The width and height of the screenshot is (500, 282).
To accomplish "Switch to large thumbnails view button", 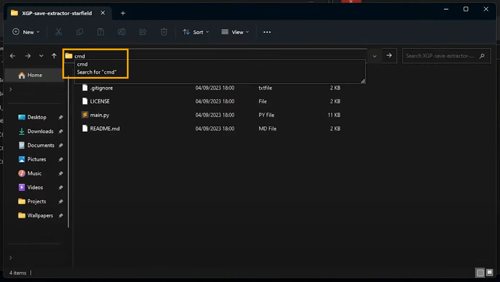I will 490,273.
